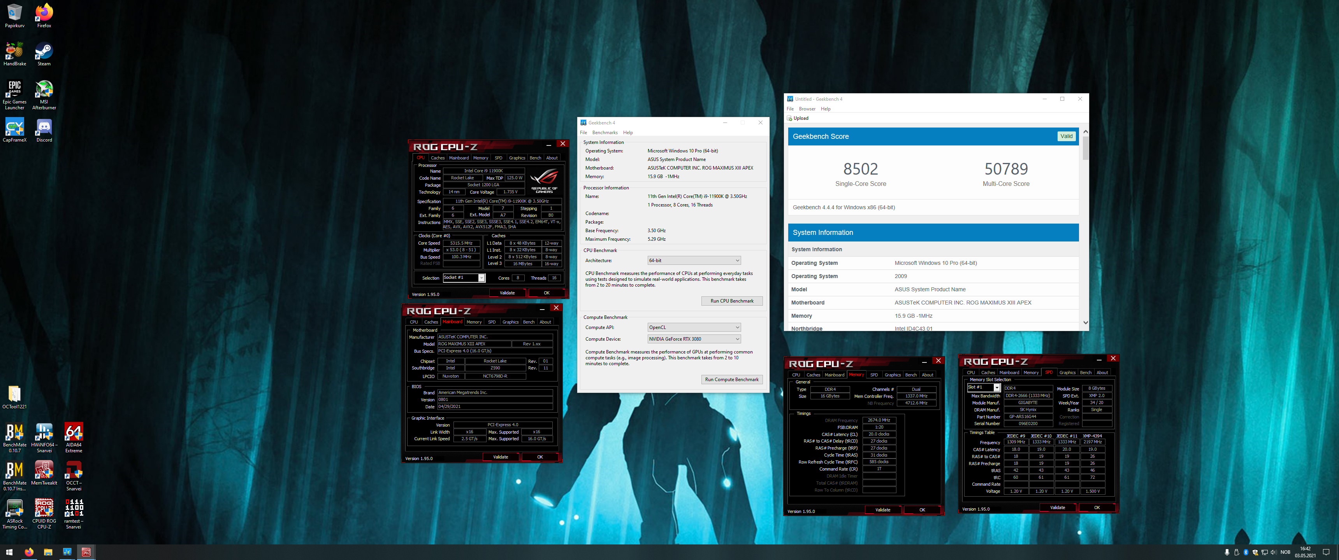Image resolution: width=1339 pixels, height=560 pixels.
Task: Open the Benchmarks menu in Geekbench 4
Action: [604, 133]
